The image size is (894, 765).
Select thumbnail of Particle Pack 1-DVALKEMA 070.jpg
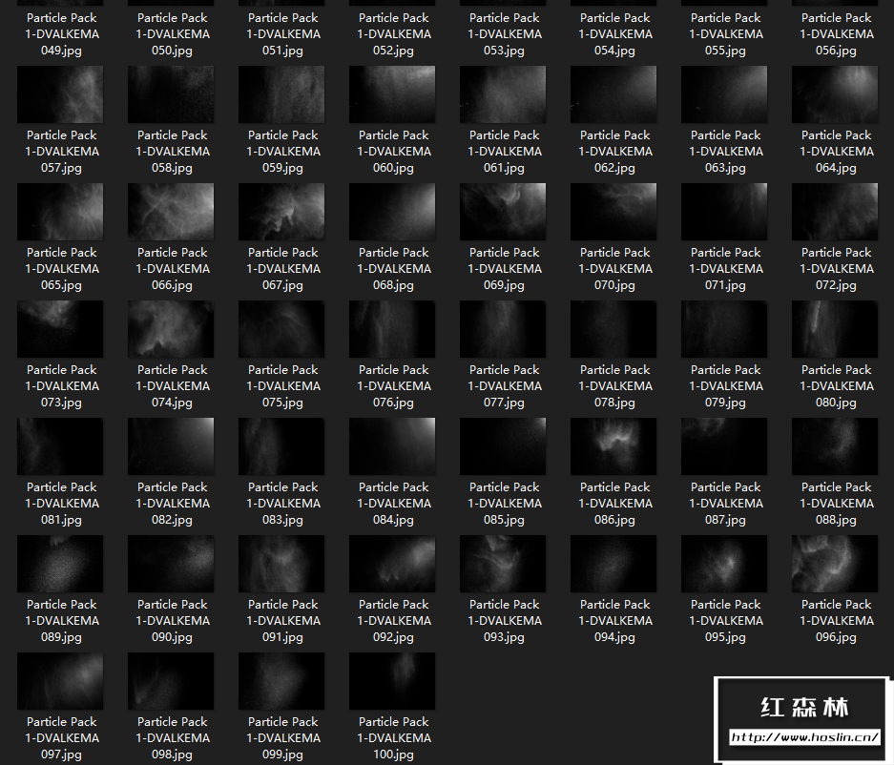point(613,212)
